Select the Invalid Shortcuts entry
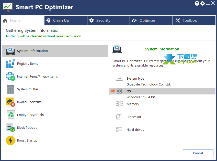This screenshot has height=161, width=217. click(x=55, y=102)
